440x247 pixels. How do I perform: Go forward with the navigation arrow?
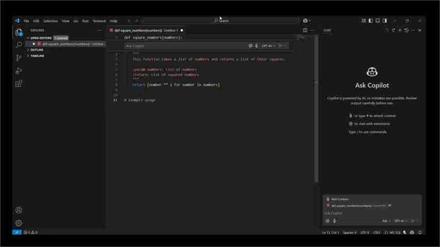tap(136, 21)
